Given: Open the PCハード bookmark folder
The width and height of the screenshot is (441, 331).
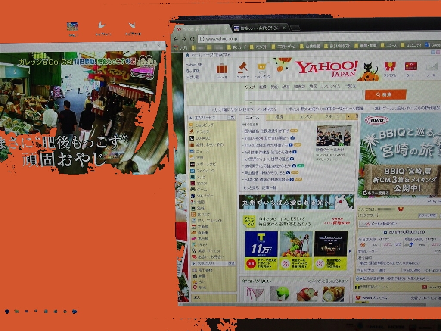Looking at the screenshot, I should point(236,47).
